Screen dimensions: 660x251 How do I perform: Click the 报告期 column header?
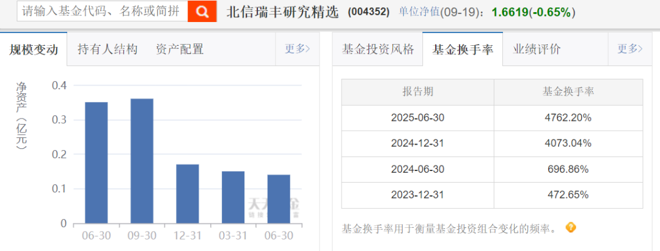point(417,92)
